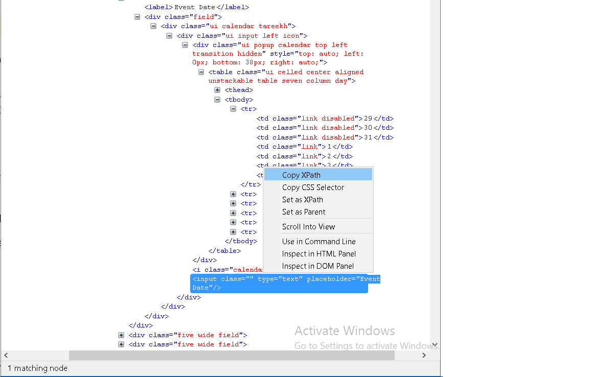This screenshot has width=589, height=377.
Task: Click Set as XPath entry
Action: coord(303,199)
